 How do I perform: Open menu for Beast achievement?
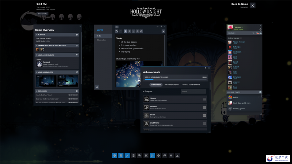(x=204, y=116)
